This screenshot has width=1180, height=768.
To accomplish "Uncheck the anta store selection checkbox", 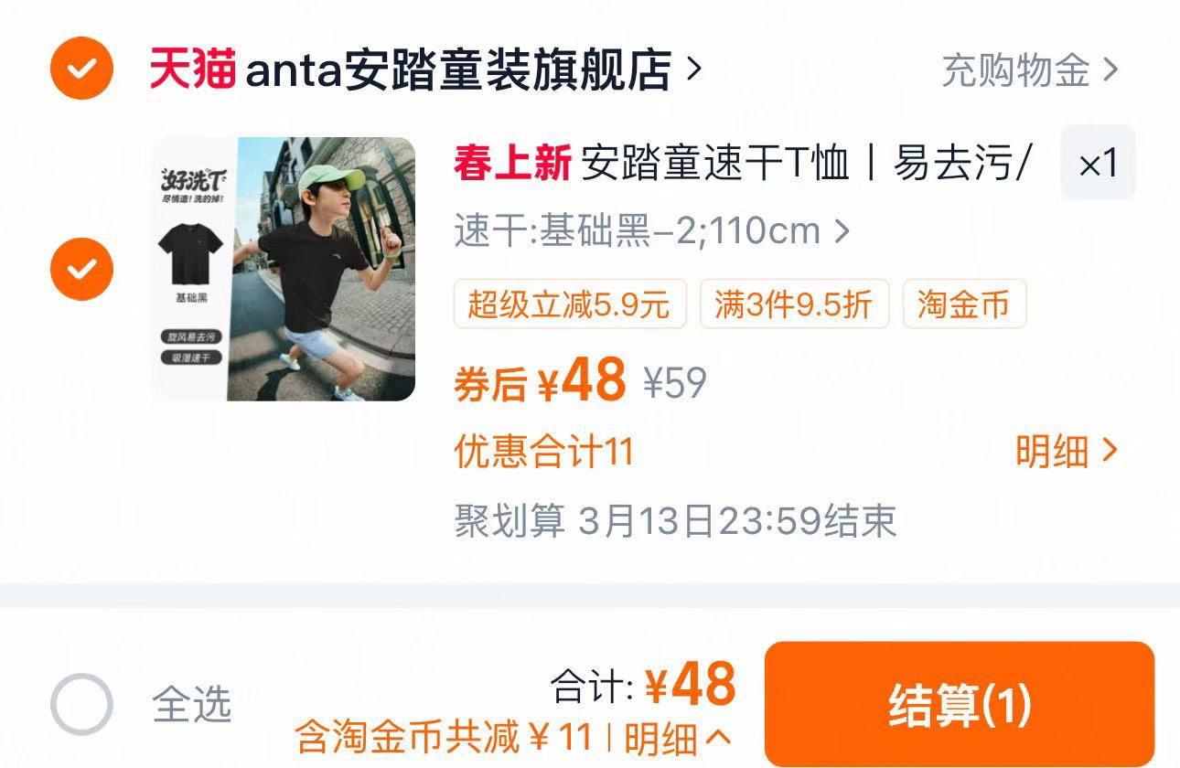I will click(x=82, y=69).
